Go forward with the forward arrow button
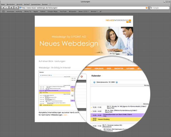Screen dimensions: 171x137 (7, 8)
